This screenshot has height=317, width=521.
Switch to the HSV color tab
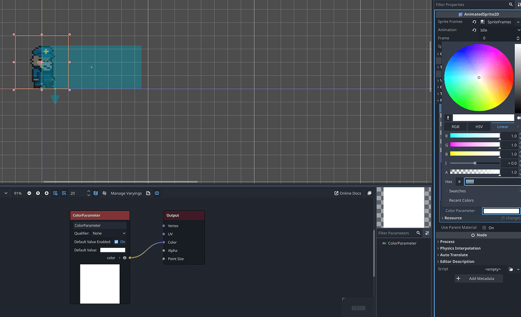[x=479, y=126]
